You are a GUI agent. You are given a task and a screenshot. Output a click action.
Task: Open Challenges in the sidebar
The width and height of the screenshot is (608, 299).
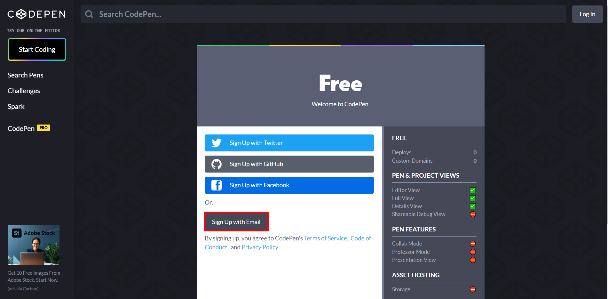(x=24, y=91)
